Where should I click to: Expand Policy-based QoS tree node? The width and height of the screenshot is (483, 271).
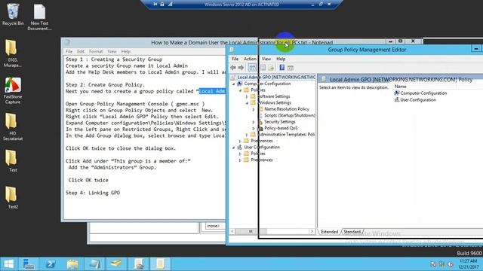[254, 128]
